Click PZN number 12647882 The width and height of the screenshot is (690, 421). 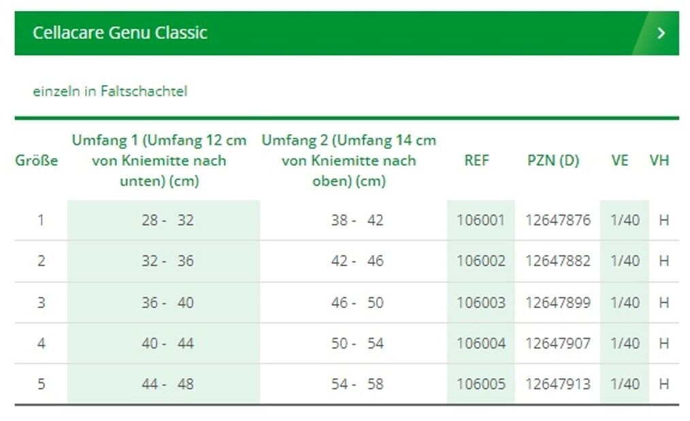(x=558, y=261)
